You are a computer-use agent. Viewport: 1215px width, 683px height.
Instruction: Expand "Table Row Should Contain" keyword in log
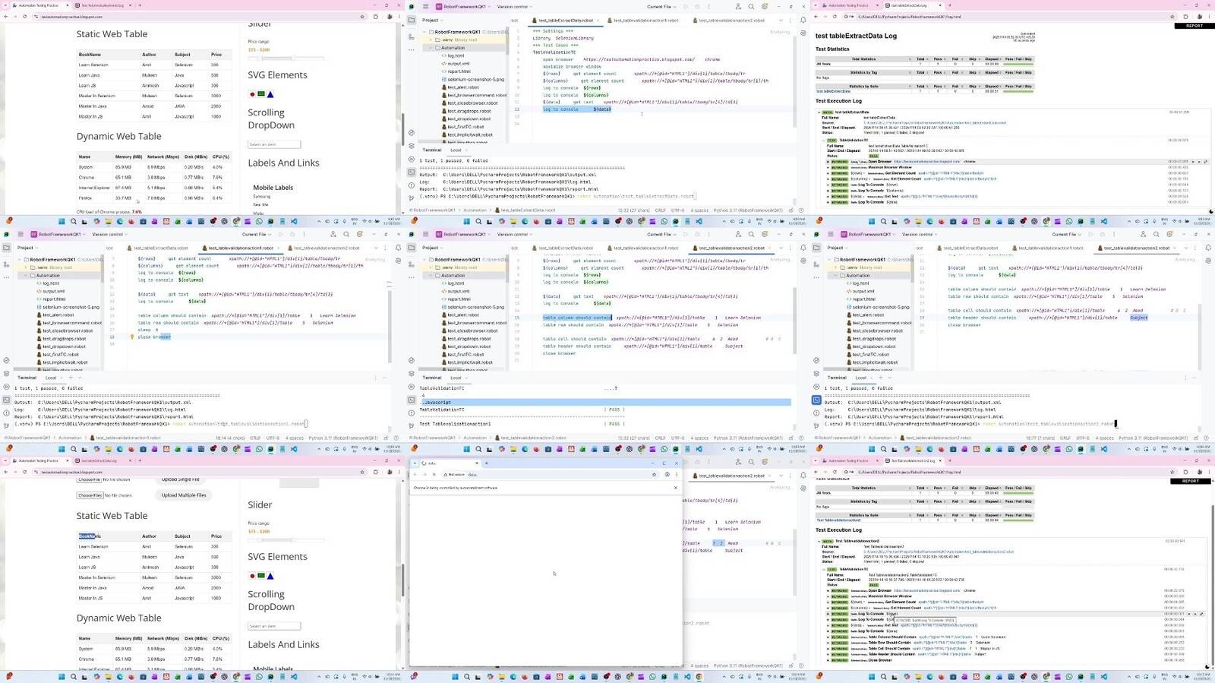(x=828, y=643)
